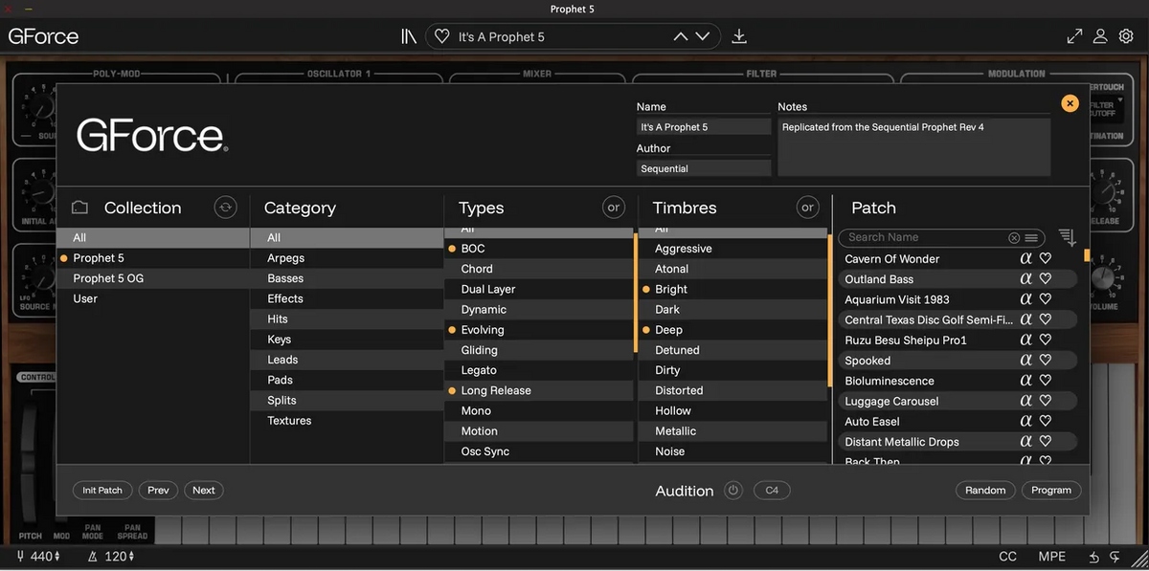Open the patch search options menu icon

coord(1031,237)
